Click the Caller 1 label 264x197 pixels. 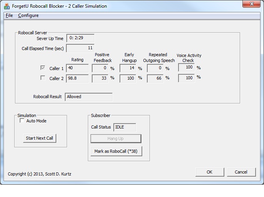click(x=56, y=68)
